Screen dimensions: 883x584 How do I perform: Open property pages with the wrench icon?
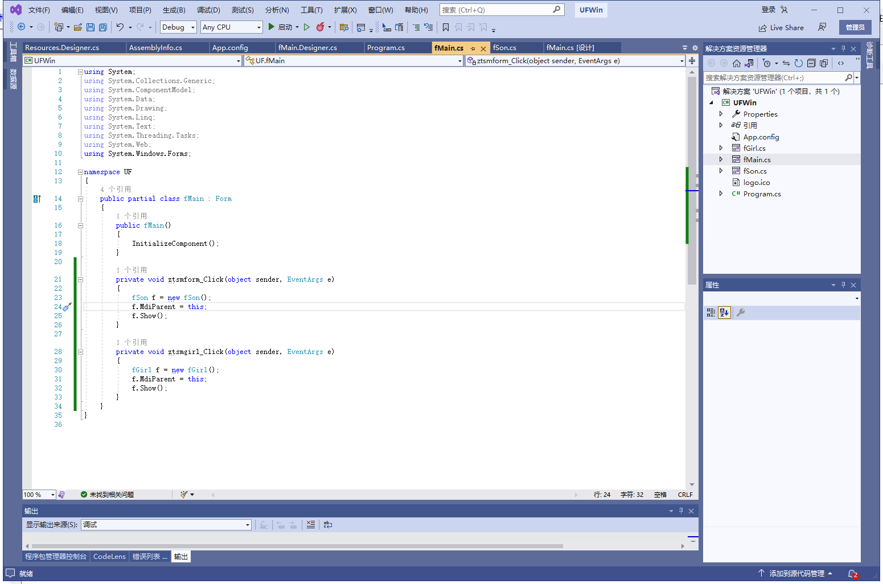(x=741, y=312)
